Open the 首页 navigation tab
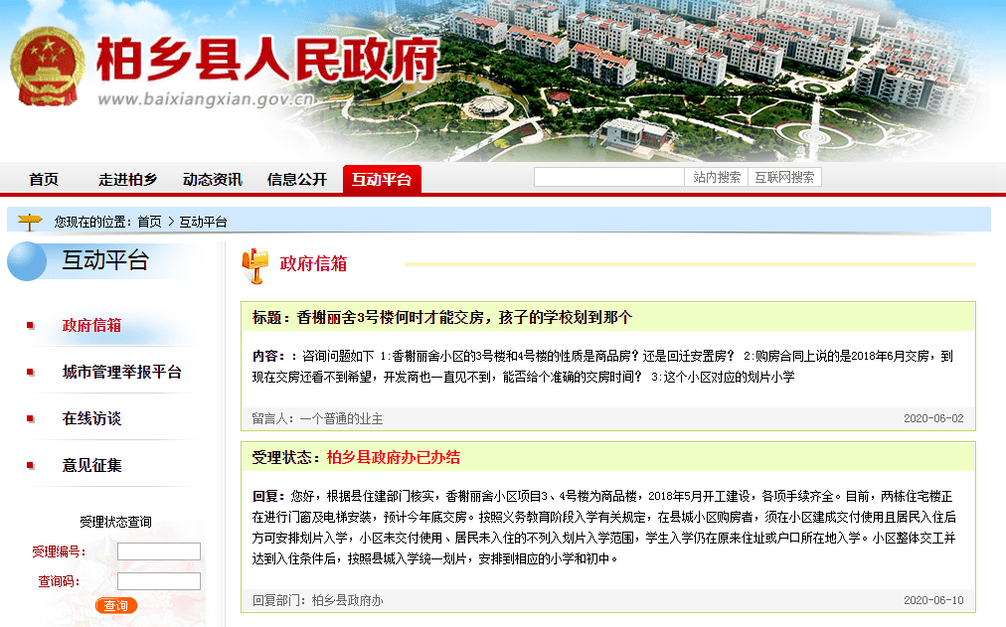This screenshot has height=627, width=1006. (44, 180)
